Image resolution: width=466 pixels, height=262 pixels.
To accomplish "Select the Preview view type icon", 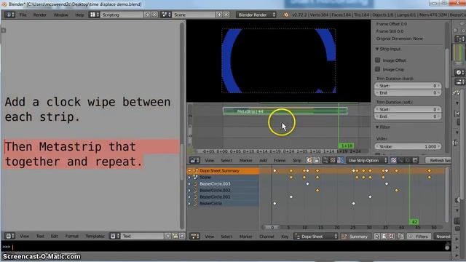I will click(333, 160).
